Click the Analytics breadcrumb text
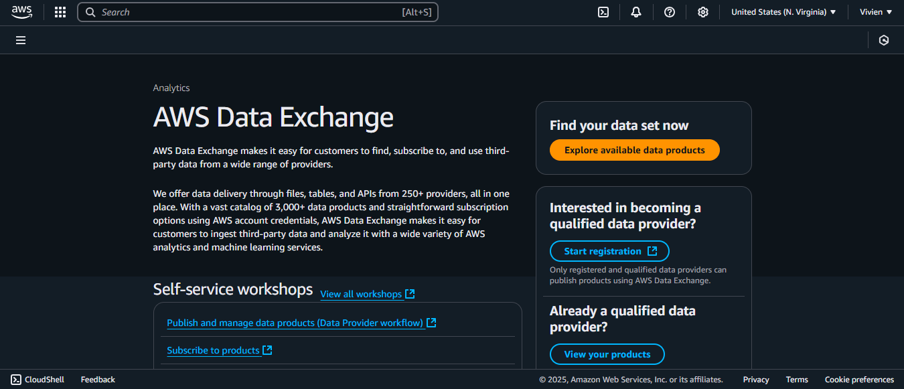 [171, 88]
